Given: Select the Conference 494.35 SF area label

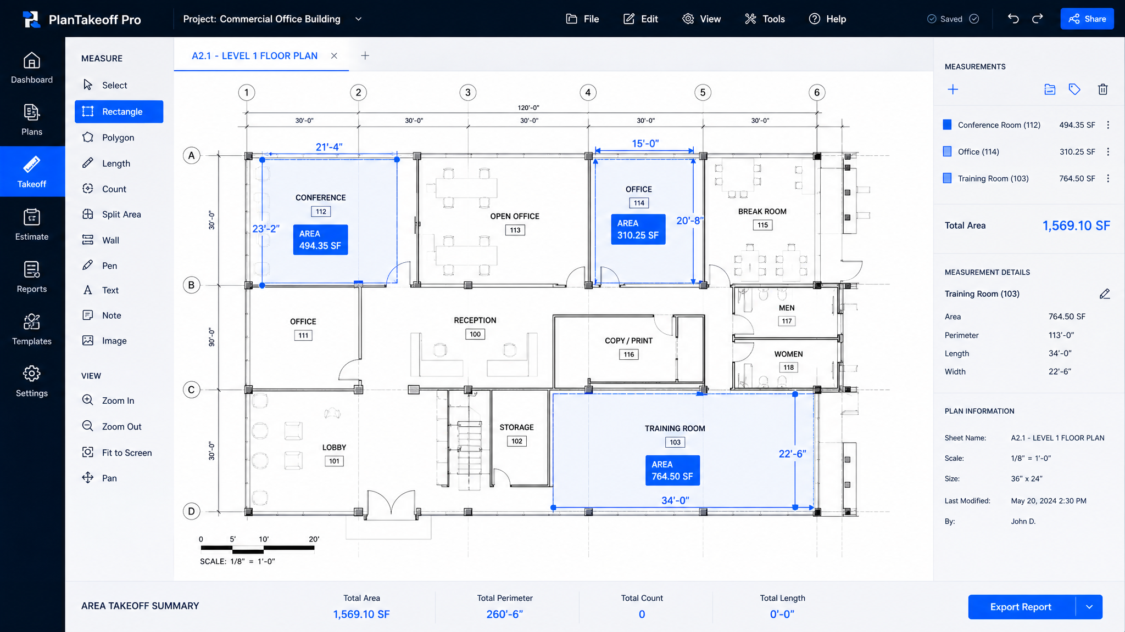Looking at the screenshot, I should pyautogui.click(x=320, y=240).
